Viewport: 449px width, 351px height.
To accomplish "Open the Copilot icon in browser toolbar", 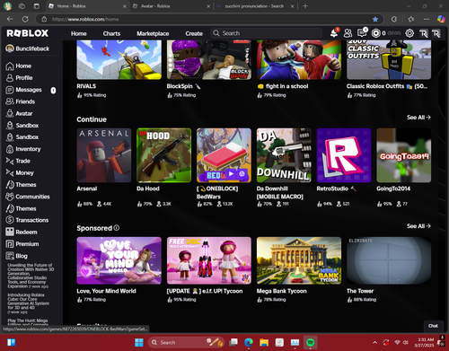I will point(441,19).
